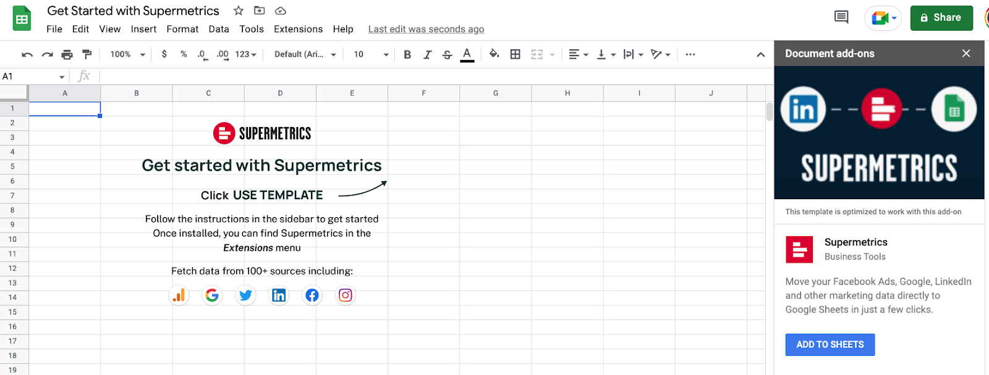
Task: Check the cloud document status icon
Action: click(281, 10)
